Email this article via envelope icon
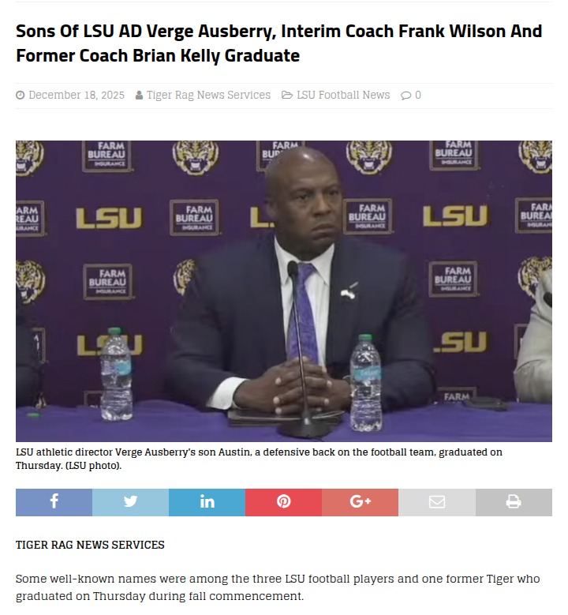The height and width of the screenshot is (615, 568). click(x=436, y=502)
